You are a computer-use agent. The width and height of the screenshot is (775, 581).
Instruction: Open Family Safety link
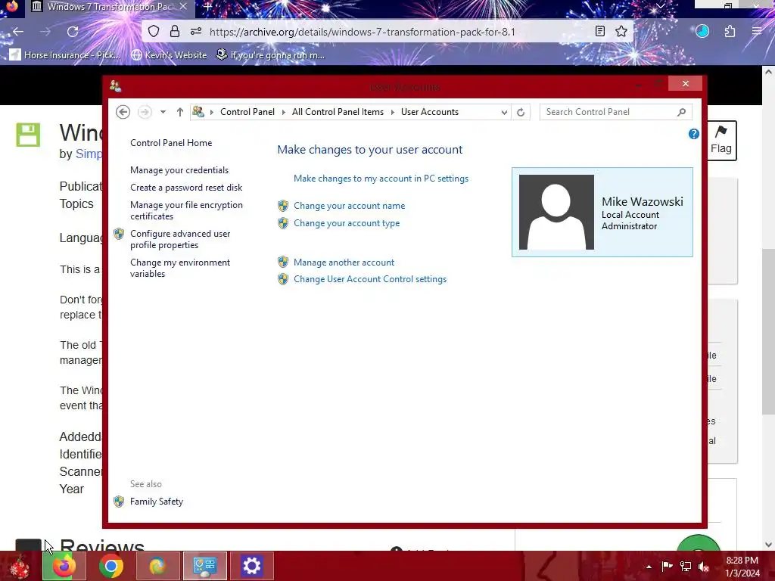click(157, 502)
